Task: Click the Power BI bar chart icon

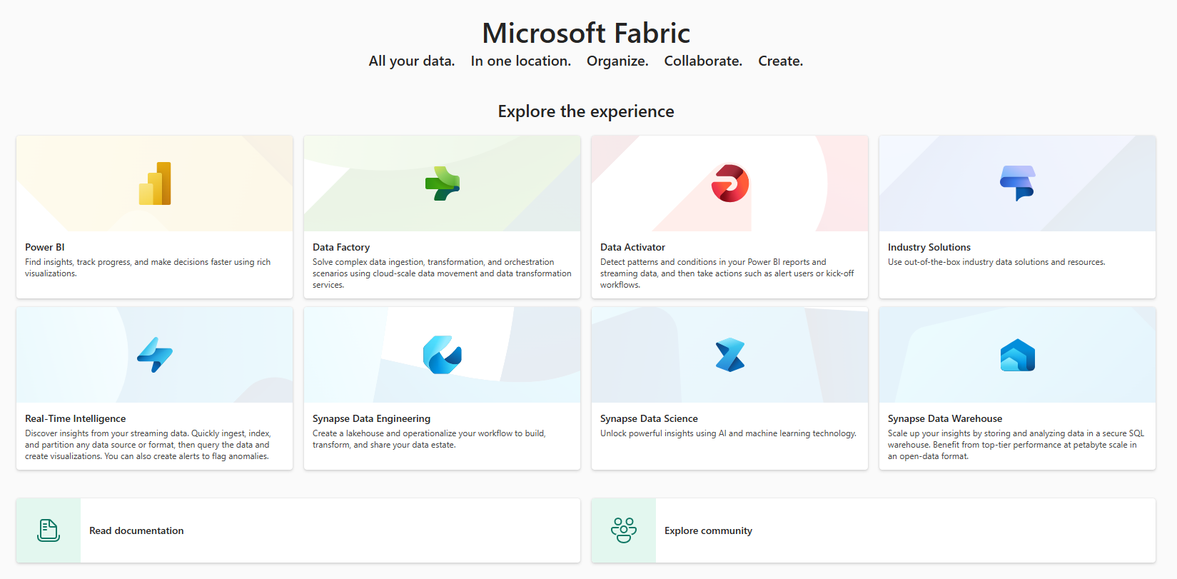Action: coord(155,183)
